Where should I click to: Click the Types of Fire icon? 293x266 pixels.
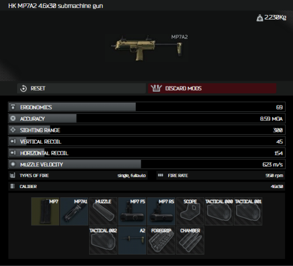pyautogui.click(x=13, y=175)
